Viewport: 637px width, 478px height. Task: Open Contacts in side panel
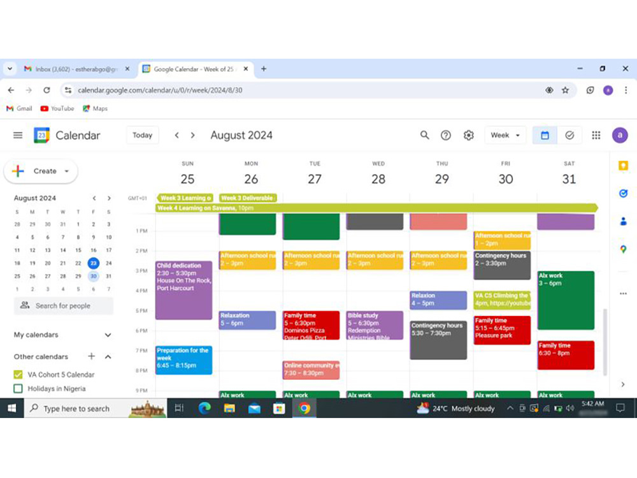click(623, 222)
